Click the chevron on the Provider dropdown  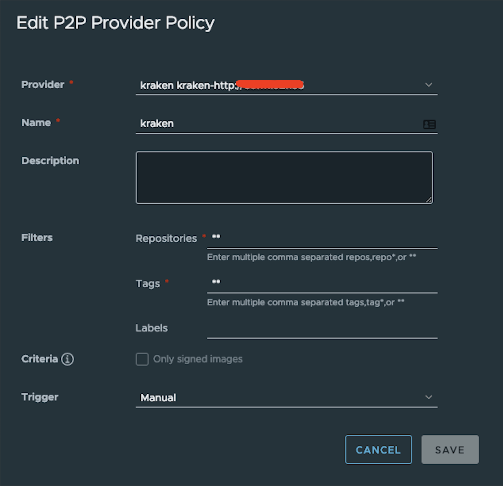(429, 85)
